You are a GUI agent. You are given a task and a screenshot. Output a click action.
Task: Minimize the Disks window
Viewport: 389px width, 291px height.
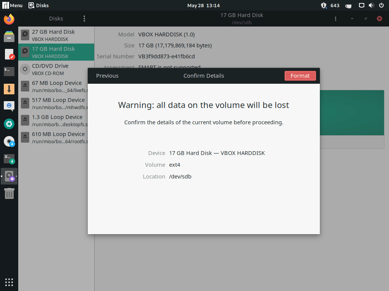352,19
